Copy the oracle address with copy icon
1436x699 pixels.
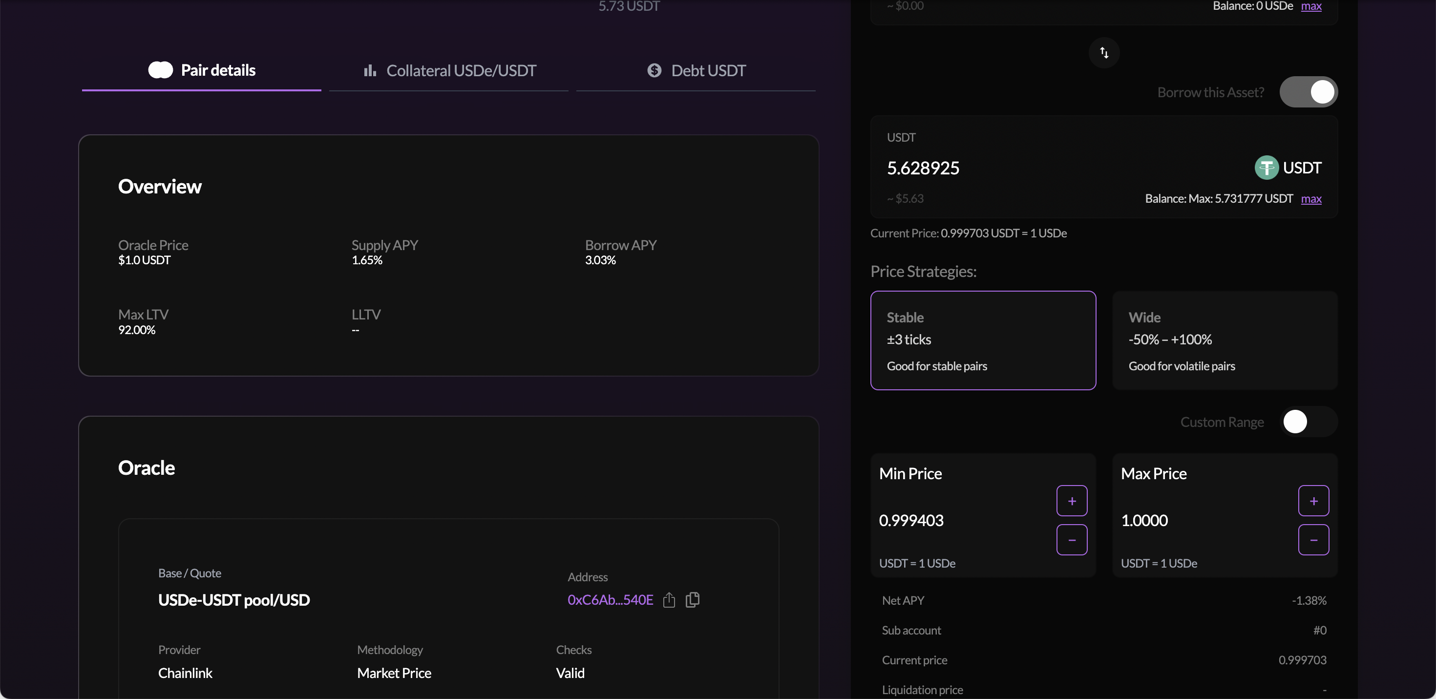(693, 600)
